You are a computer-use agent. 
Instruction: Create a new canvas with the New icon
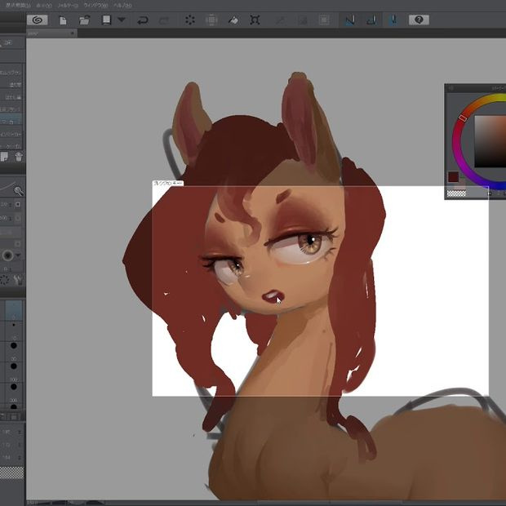point(63,20)
